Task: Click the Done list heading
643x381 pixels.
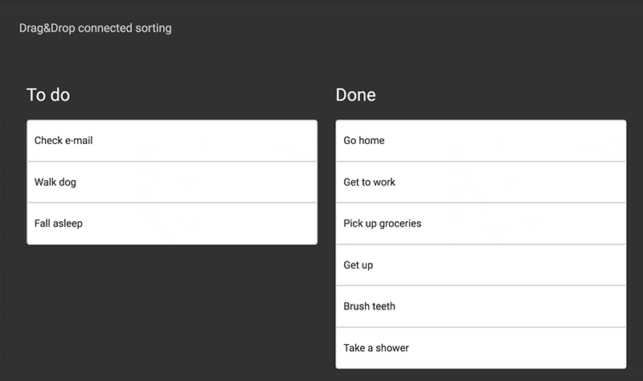Action: [x=355, y=95]
